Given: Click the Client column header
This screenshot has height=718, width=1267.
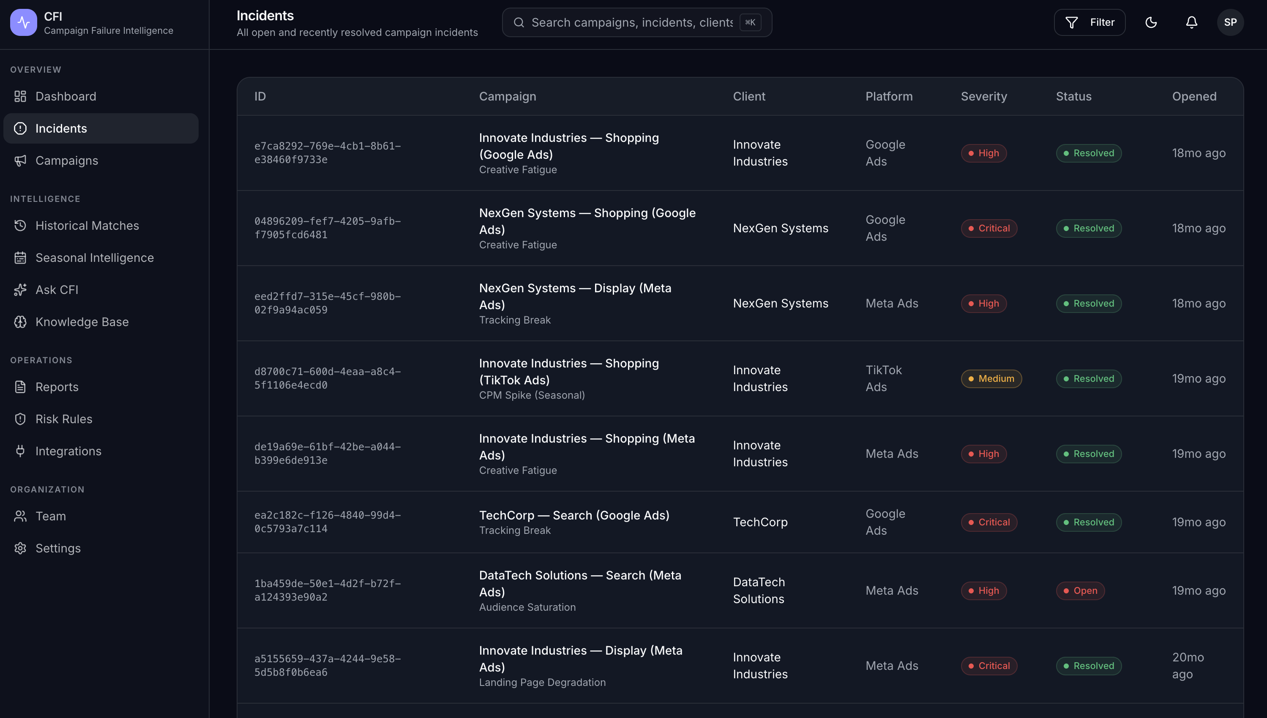Looking at the screenshot, I should (749, 96).
